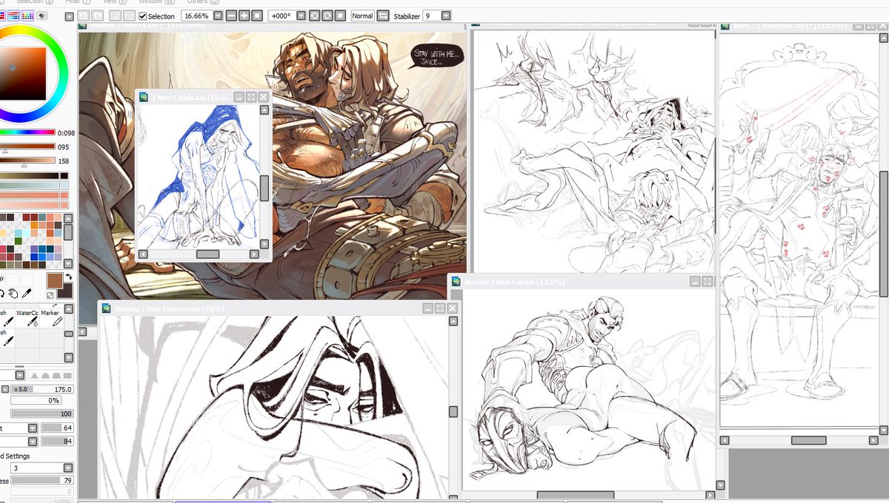Click the horizontal scrollbar of New Cdsds.sai window
This screenshot has width=889, height=503.
click(x=210, y=254)
